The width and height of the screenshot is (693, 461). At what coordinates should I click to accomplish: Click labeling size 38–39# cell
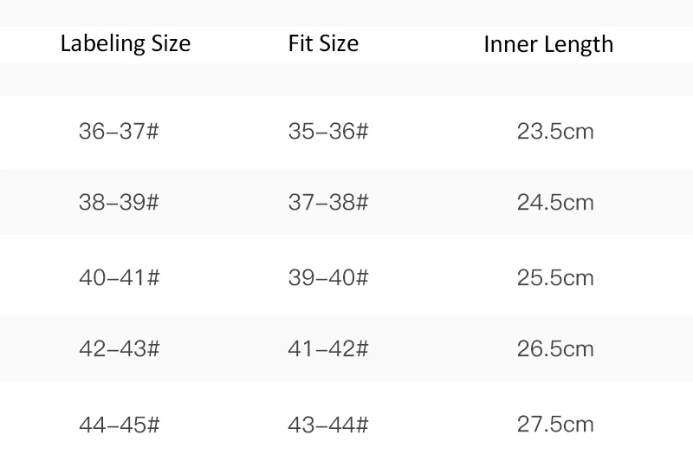click(119, 203)
